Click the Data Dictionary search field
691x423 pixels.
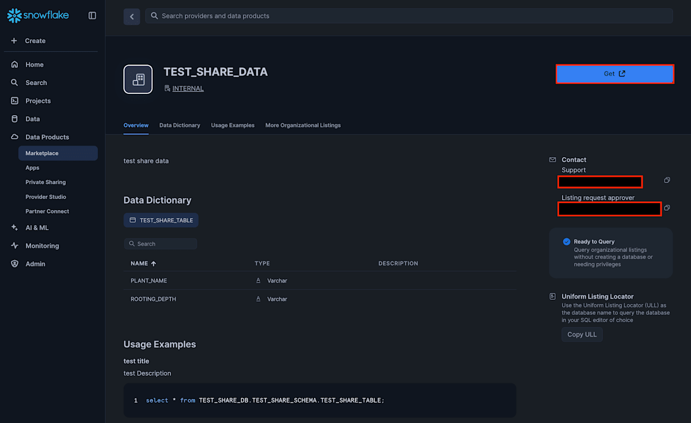161,244
